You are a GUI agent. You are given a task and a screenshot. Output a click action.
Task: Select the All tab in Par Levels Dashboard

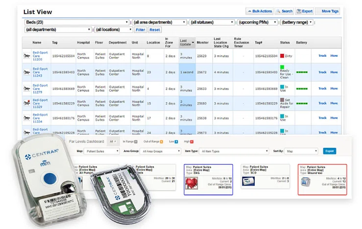[113, 141]
